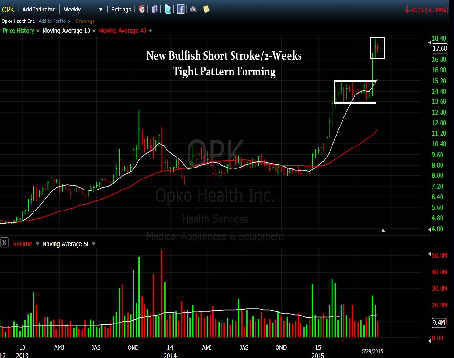Screen dimensions: 454x358
Task: Click the 5/29/2015 date label
Action: point(372,351)
